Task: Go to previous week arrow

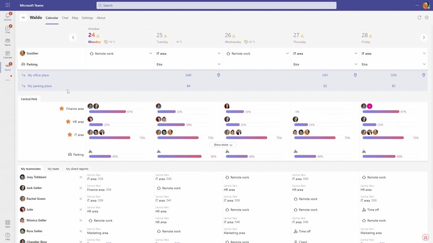Action: (x=73, y=37)
